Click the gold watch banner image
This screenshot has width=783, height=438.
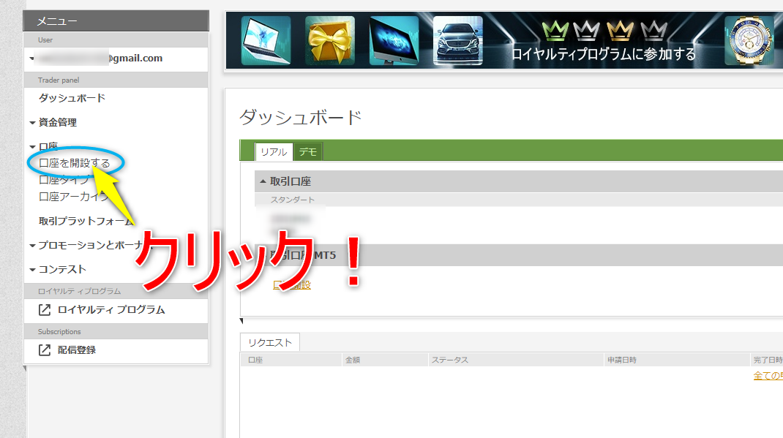click(749, 41)
